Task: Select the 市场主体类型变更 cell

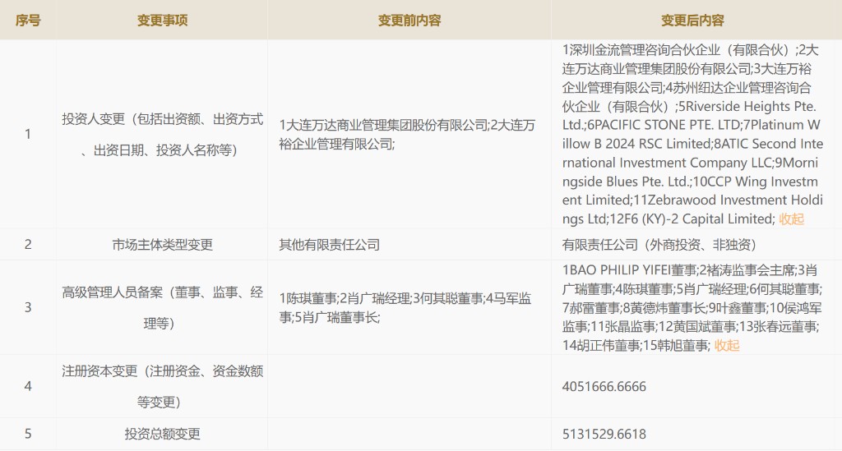Action: pyautogui.click(x=162, y=245)
